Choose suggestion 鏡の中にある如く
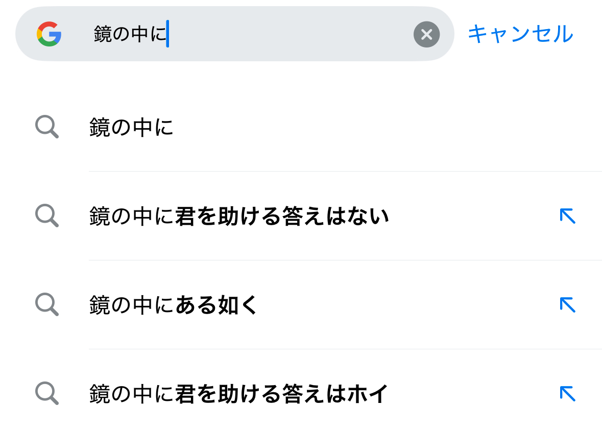This screenshot has width=602, height=430. 174,305
